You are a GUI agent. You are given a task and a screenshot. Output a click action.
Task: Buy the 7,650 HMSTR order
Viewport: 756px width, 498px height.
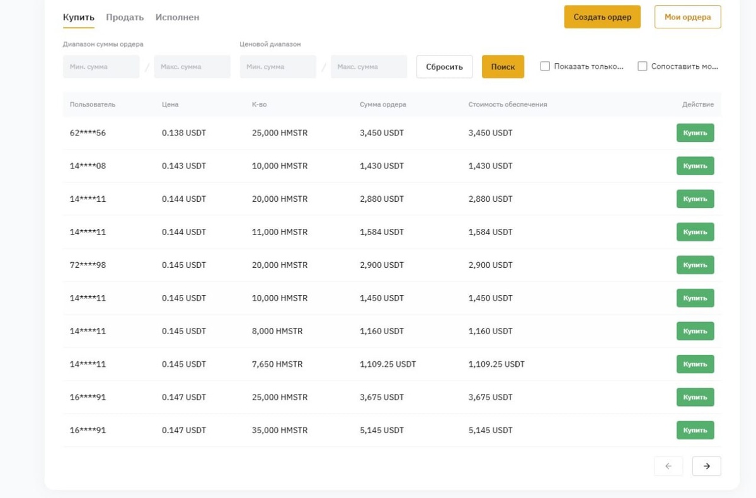coord(695,364)
